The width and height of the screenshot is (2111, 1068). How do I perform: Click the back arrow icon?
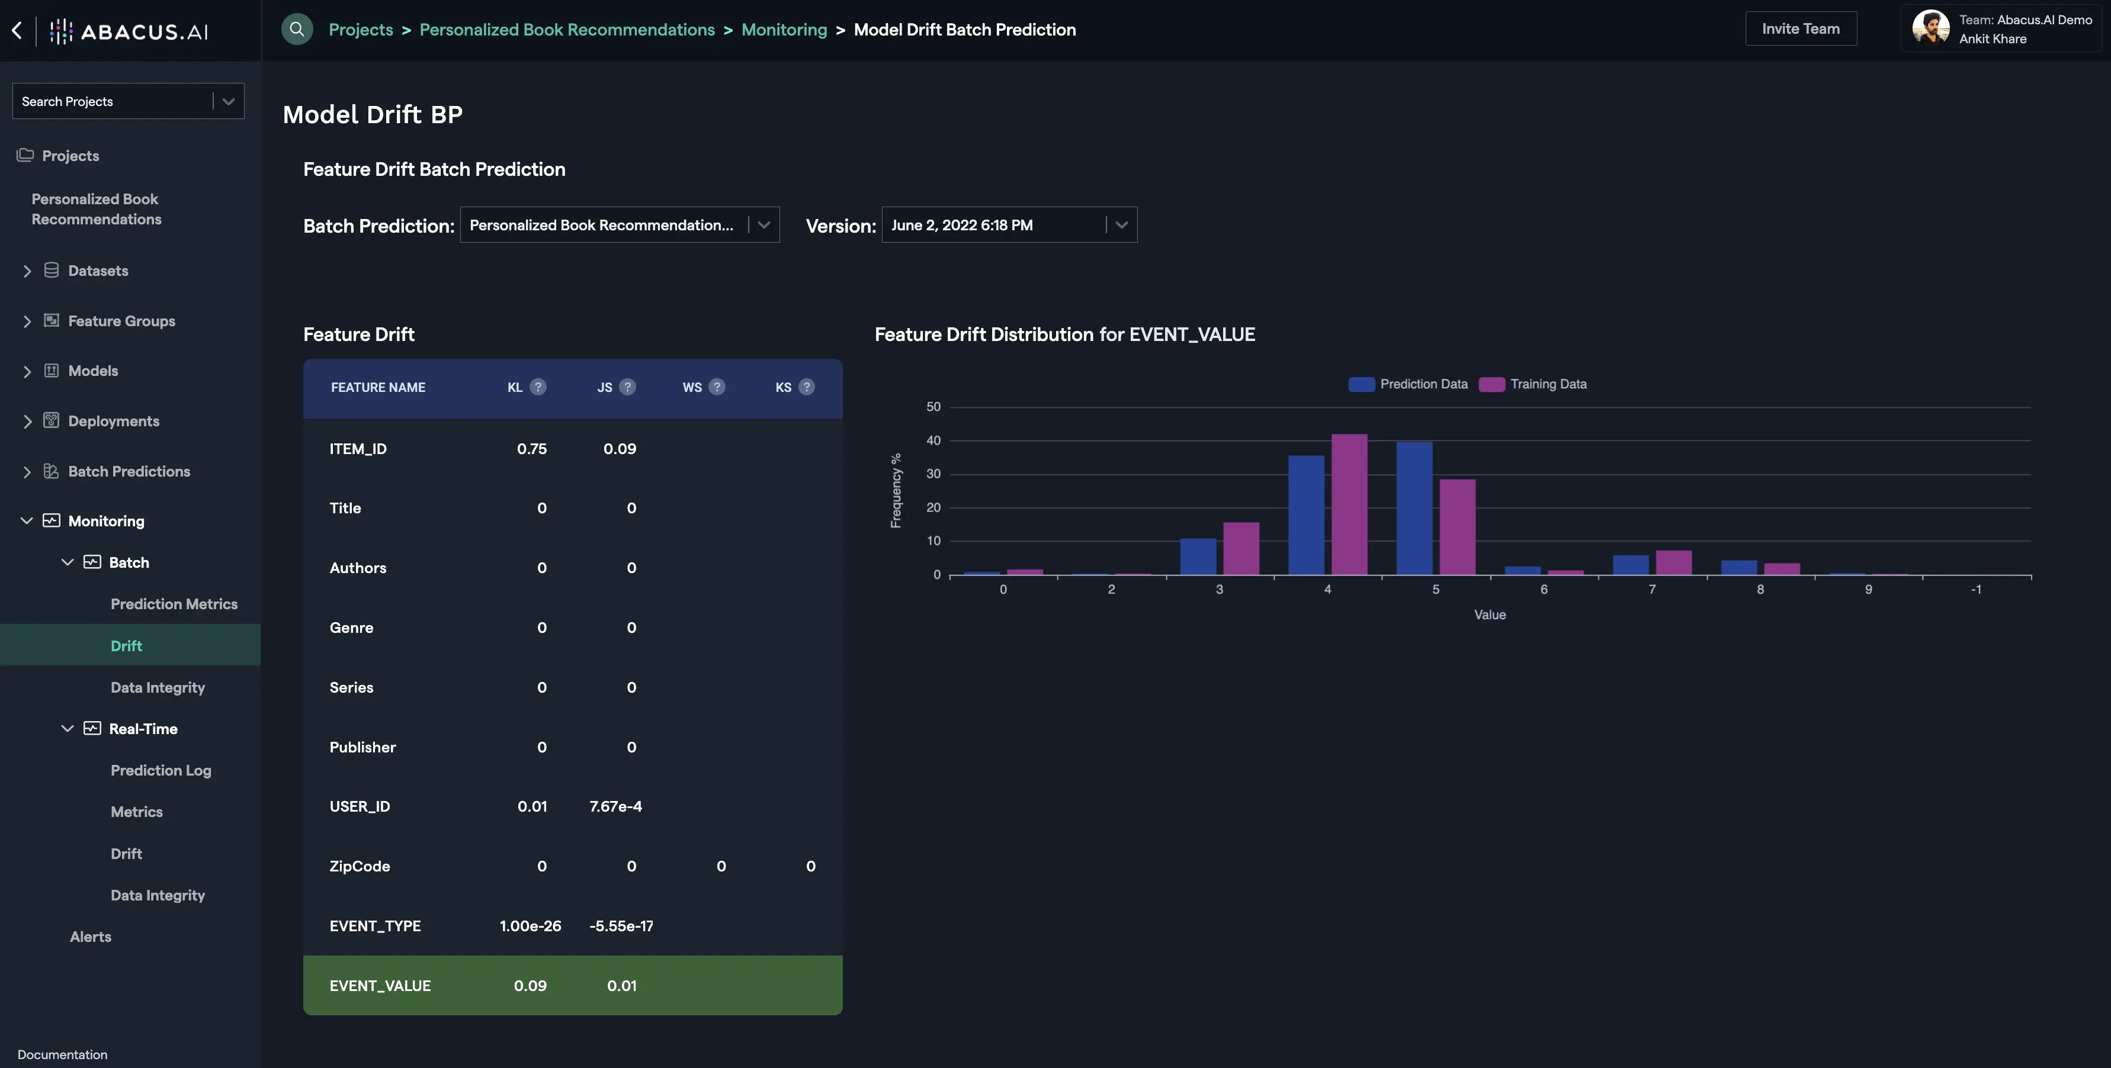[17, 30]
